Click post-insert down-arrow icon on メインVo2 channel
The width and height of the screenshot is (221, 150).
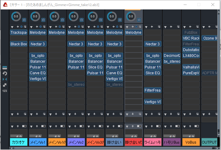75,114
